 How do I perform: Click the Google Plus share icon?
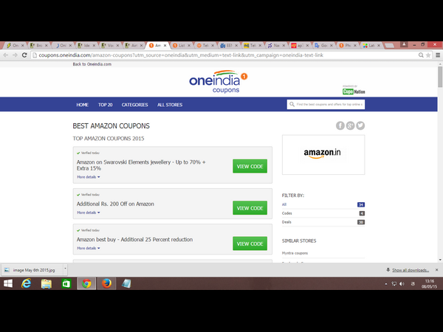tap(351, 125)
